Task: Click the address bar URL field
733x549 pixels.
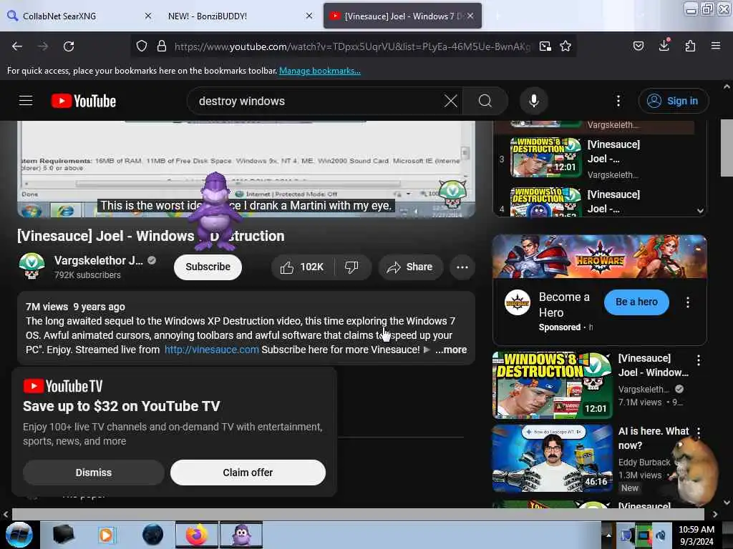Action: pos(351,46)
